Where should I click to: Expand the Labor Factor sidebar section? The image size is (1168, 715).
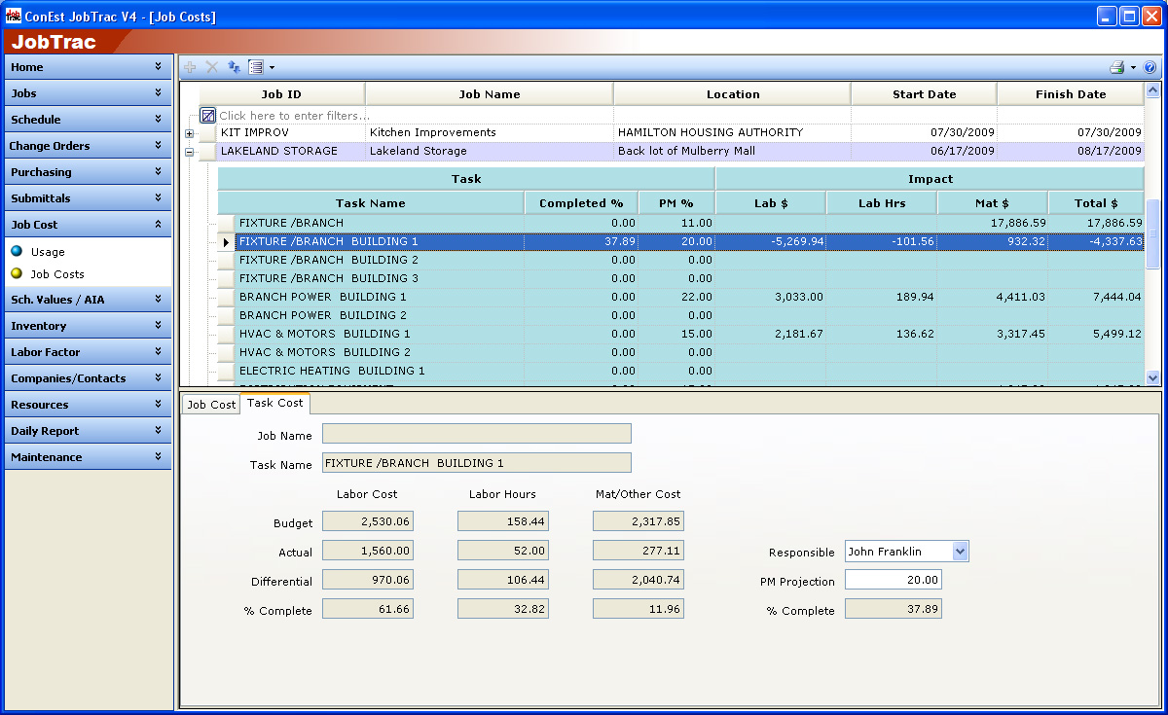(x=88, y=352)
